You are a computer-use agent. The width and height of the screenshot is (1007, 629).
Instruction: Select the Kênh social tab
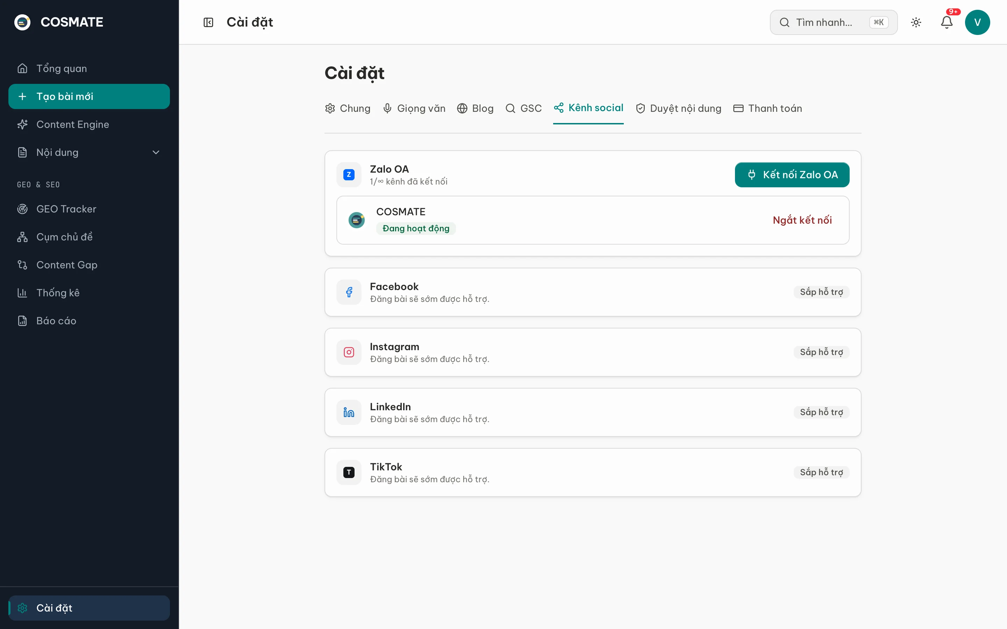(588, 108)
